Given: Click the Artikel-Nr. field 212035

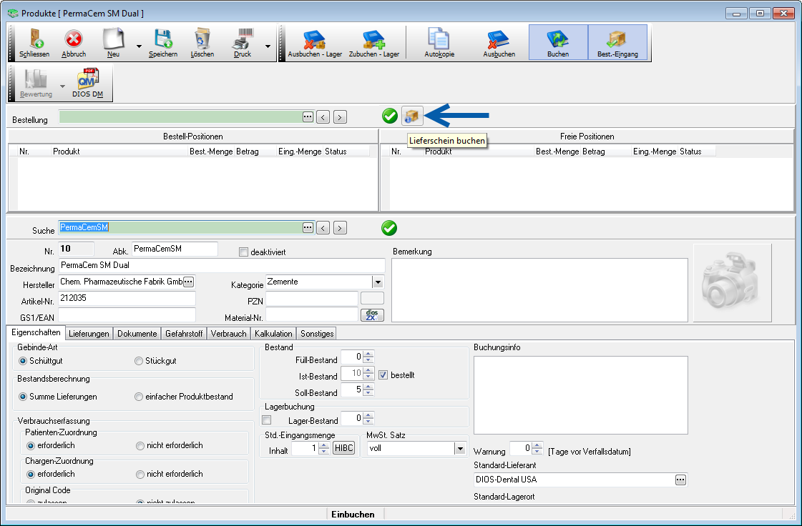Looking at the screenshot, I should (127, 298).
